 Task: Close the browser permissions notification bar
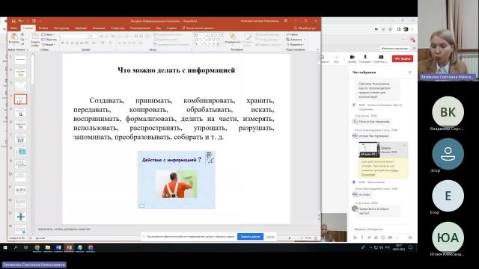point(414,49)
